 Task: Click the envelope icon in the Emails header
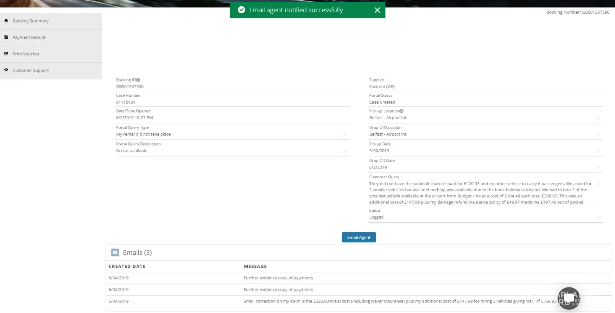[x=115, y=253]
